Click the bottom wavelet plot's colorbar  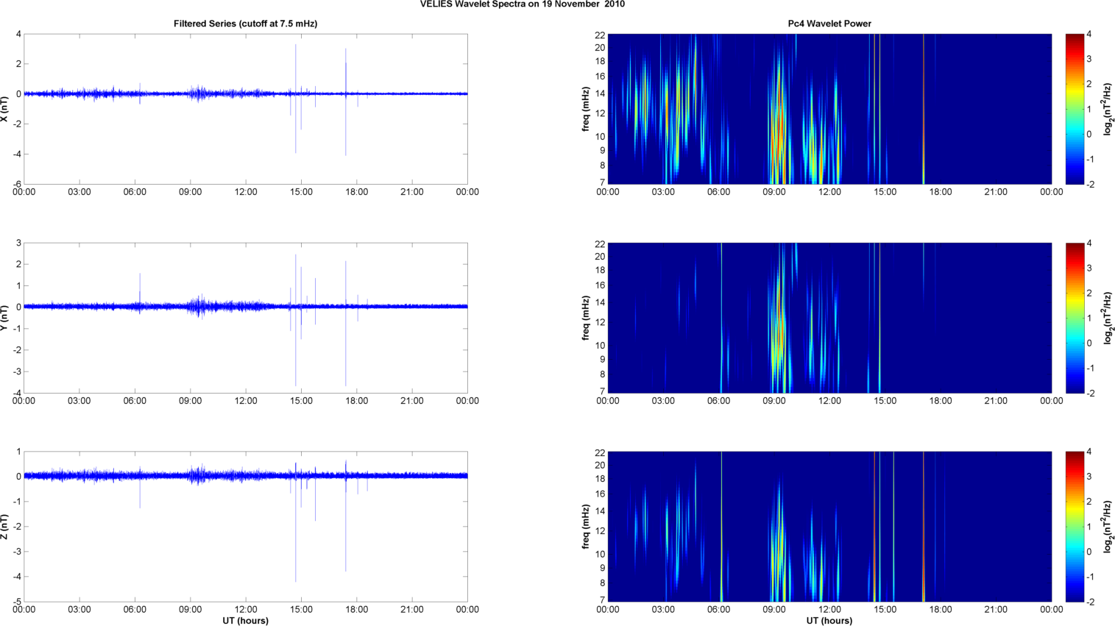pos(1075,527)
